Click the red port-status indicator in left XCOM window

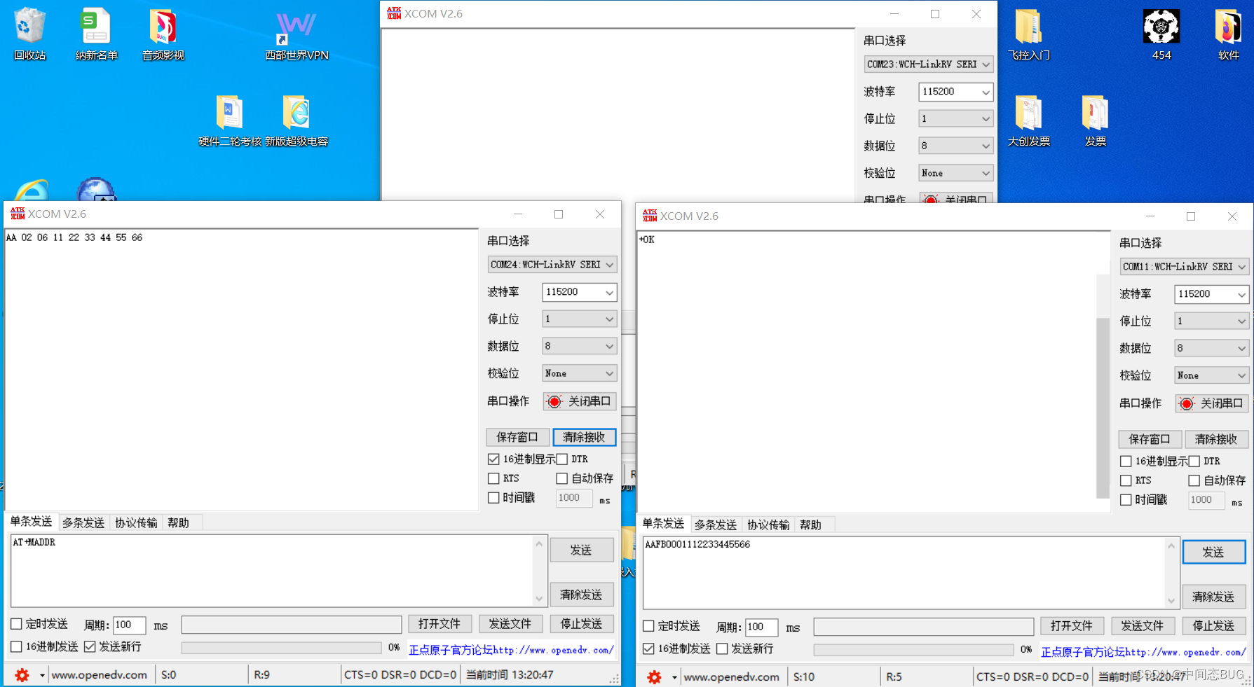554,401
